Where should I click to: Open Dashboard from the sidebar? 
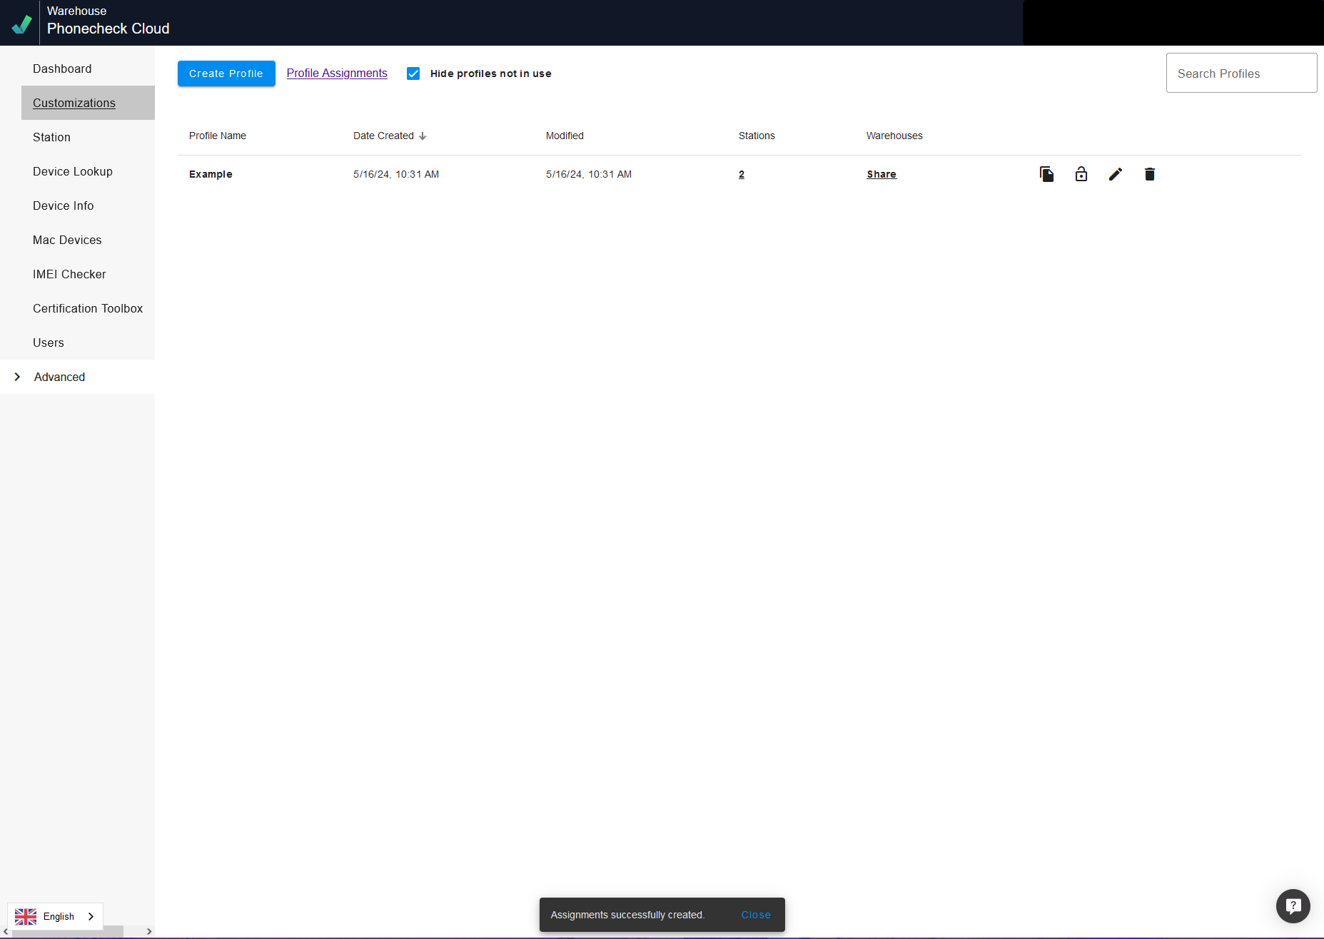point(62,68)
